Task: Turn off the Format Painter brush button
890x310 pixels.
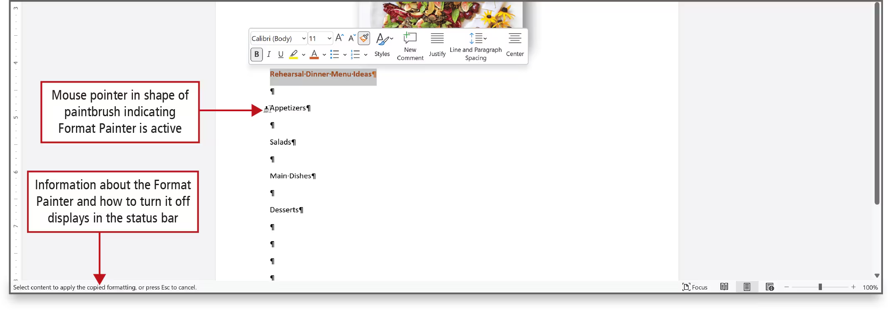Action: pyautogui.click(x=364, y=38)
